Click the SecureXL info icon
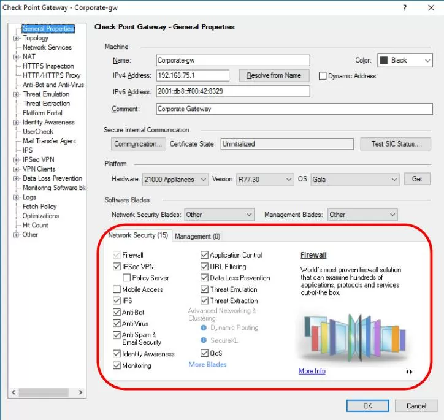Screen dimensions: 444x420 tap(204, 340)
